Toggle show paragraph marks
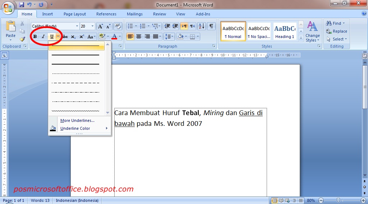This screenshot has height=204, width=368. 211,26
